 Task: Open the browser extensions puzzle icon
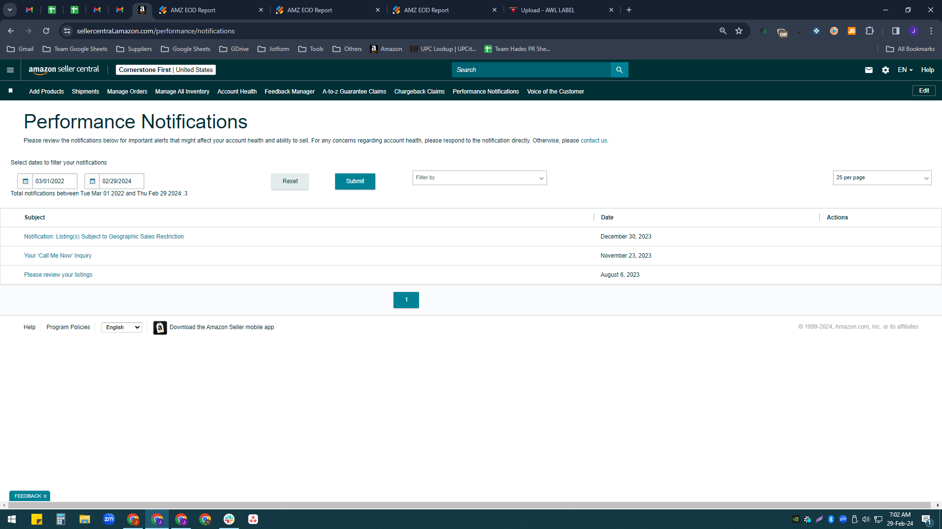coord(869,31)
